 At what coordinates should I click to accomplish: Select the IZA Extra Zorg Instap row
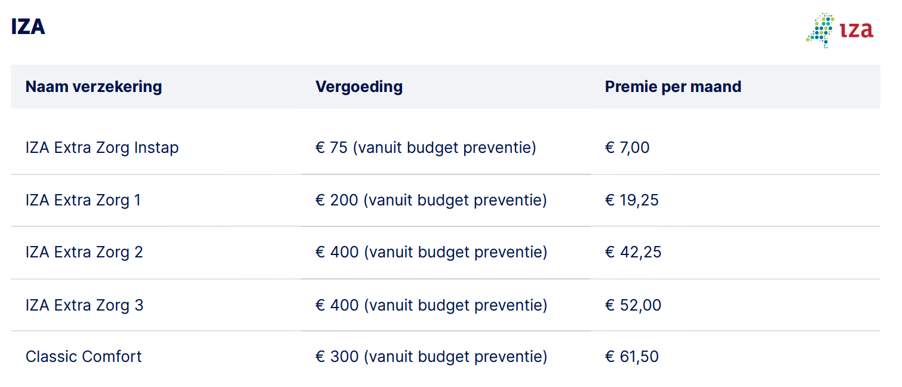pos(102,148)
